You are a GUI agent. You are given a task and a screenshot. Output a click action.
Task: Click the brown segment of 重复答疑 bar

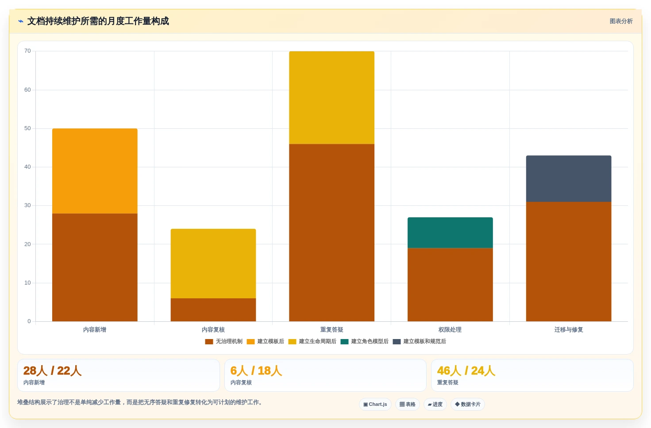pos(332,232)
